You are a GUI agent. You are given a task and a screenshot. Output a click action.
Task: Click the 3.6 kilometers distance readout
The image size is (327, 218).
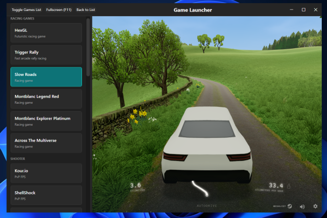[136, 185]
